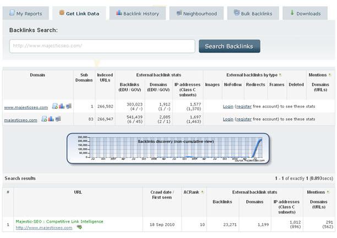The height and width of the screenshot is (238, 337).
Task: Click the NoFollow column header
Action: (233, 85)
